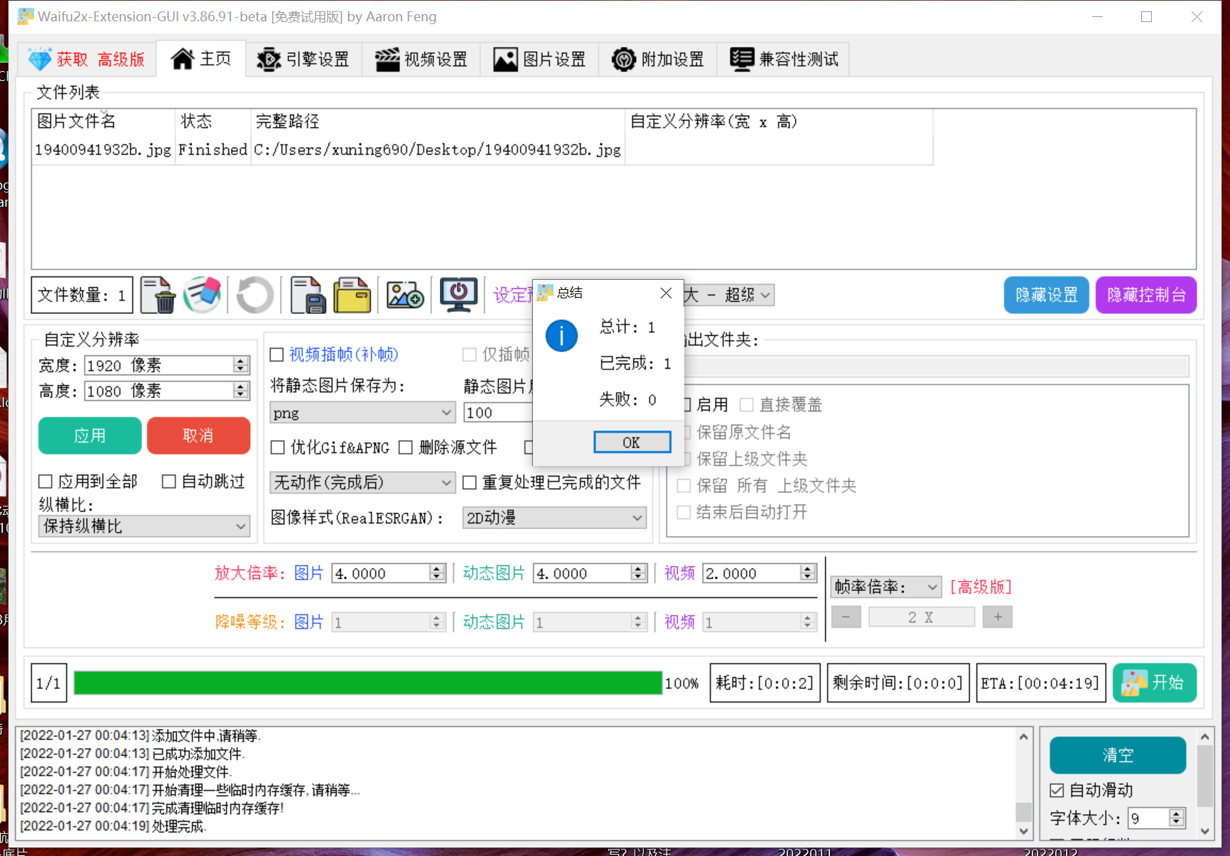Viewport: 1230px width, 856px height.
Task: Click the monitor power icon
Action: pyautogui.click(x=458, y=295)
